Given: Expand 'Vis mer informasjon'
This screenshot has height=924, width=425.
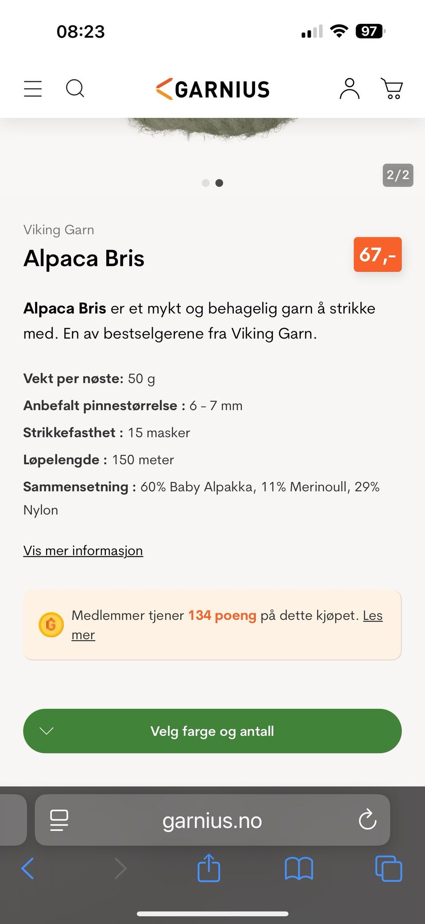Looking at the screenshot, I should [x=82, y=551].
